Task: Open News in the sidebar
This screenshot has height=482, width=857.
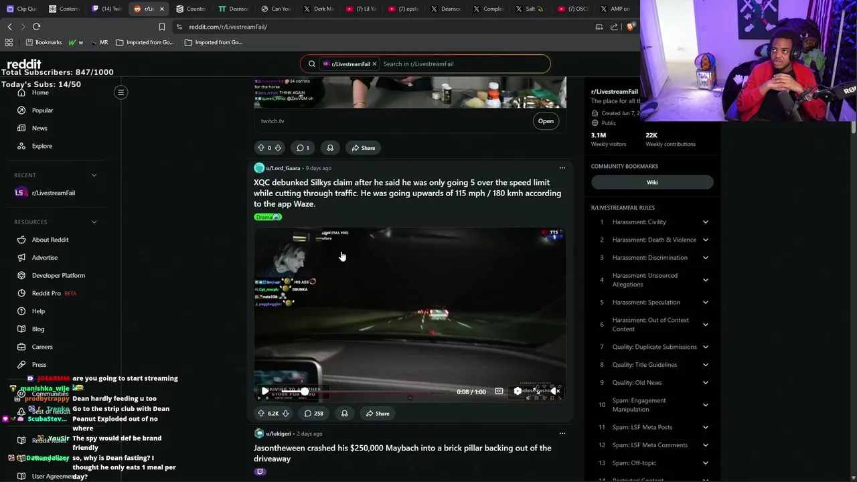Action: 40,128
